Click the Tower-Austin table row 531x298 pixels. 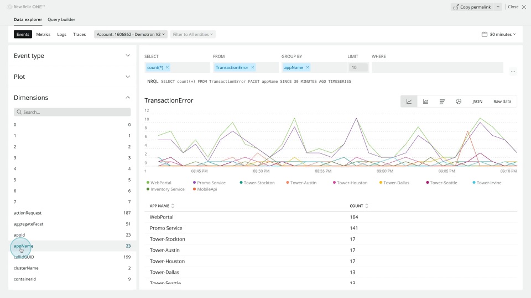(331, 250)
